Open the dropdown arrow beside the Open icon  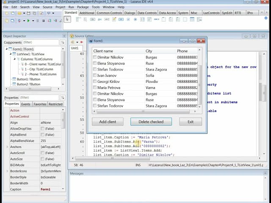point(24,13)
